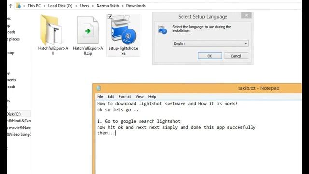Select the '&Video Song' sidebar item
Viewport: 309px width, 174px height.
(19, 134)
